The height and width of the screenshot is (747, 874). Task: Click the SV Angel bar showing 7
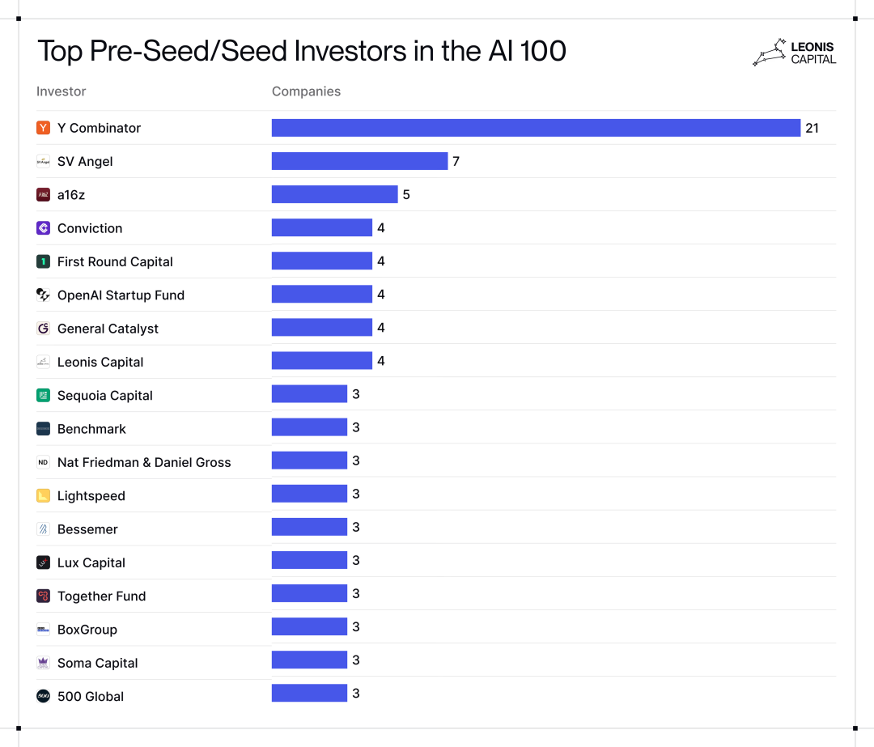359,161
